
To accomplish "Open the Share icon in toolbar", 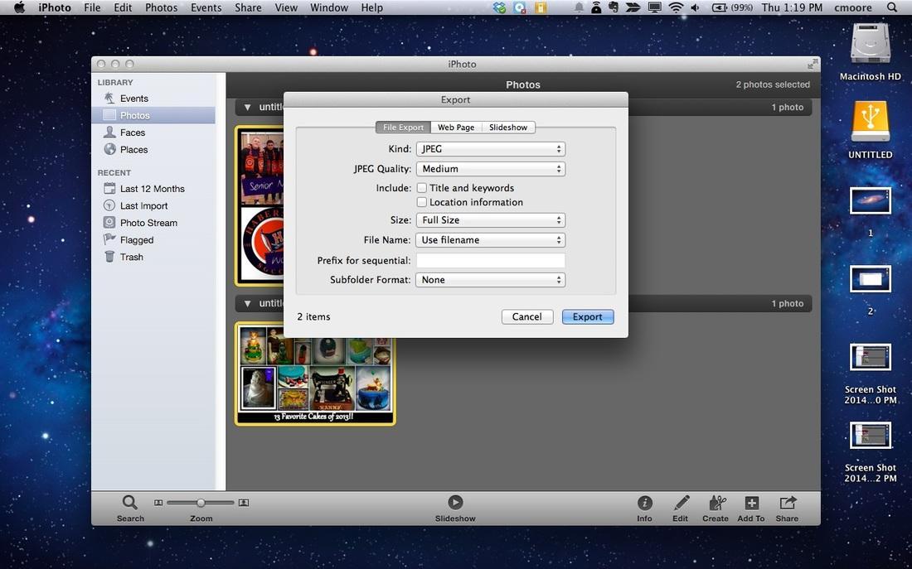I will (x=787, y=503).
